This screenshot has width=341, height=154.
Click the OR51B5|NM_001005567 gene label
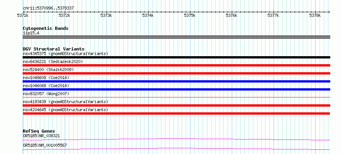click(45, 145)
